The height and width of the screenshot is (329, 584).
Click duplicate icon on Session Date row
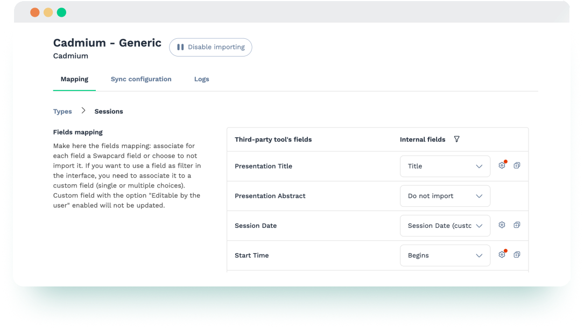(x=517, y=225)
